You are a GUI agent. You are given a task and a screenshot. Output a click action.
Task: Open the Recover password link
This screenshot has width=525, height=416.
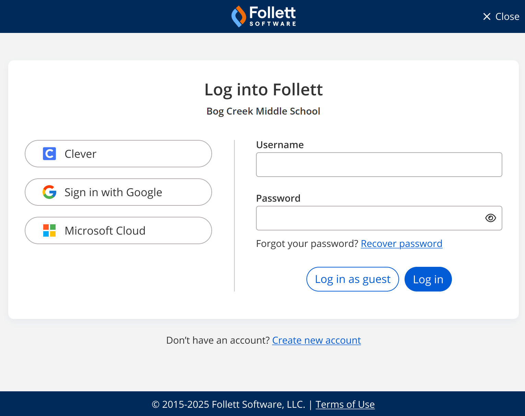401,243
